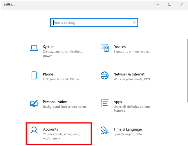Click the Devices keyboard and speaker icon
The height and width of the screenshot is (146, 188).
pyautogui.click(x=104, y=48)
